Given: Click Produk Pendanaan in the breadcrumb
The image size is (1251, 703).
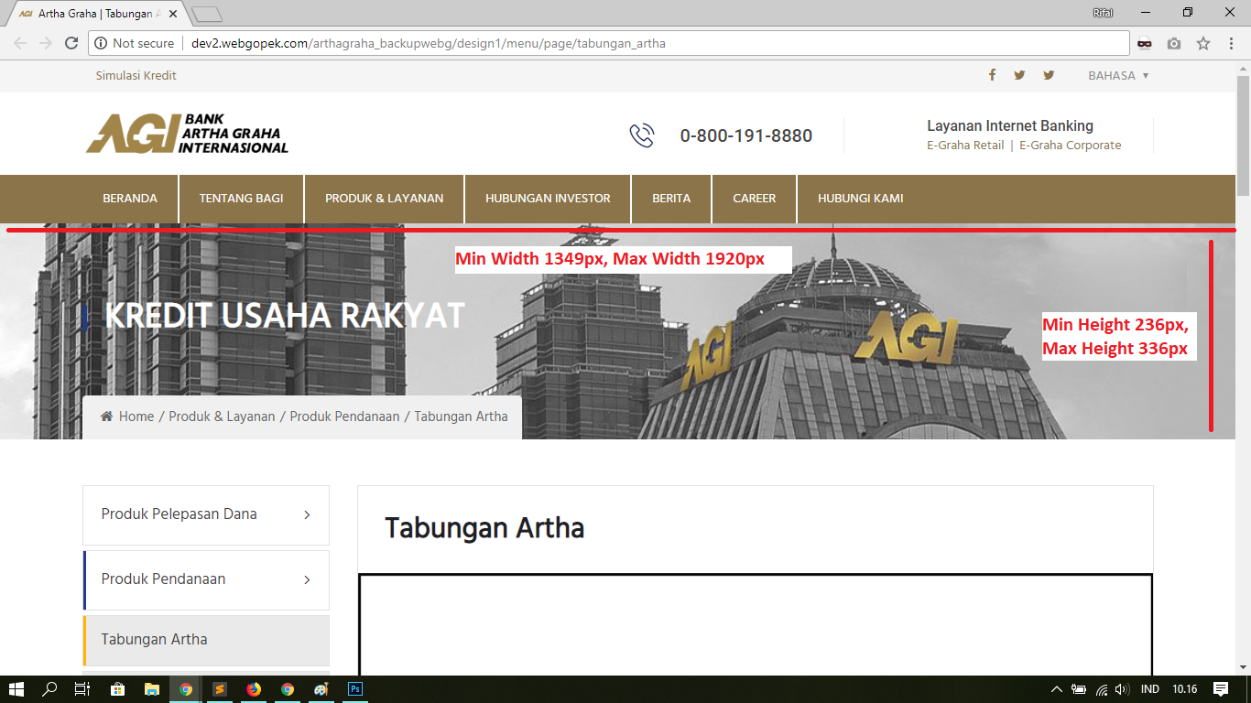Looking at the screenshot, I should [x=345, y=416].
